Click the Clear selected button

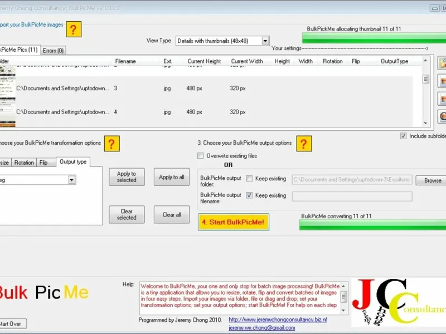pyautogui.click(x=127, y=214)
